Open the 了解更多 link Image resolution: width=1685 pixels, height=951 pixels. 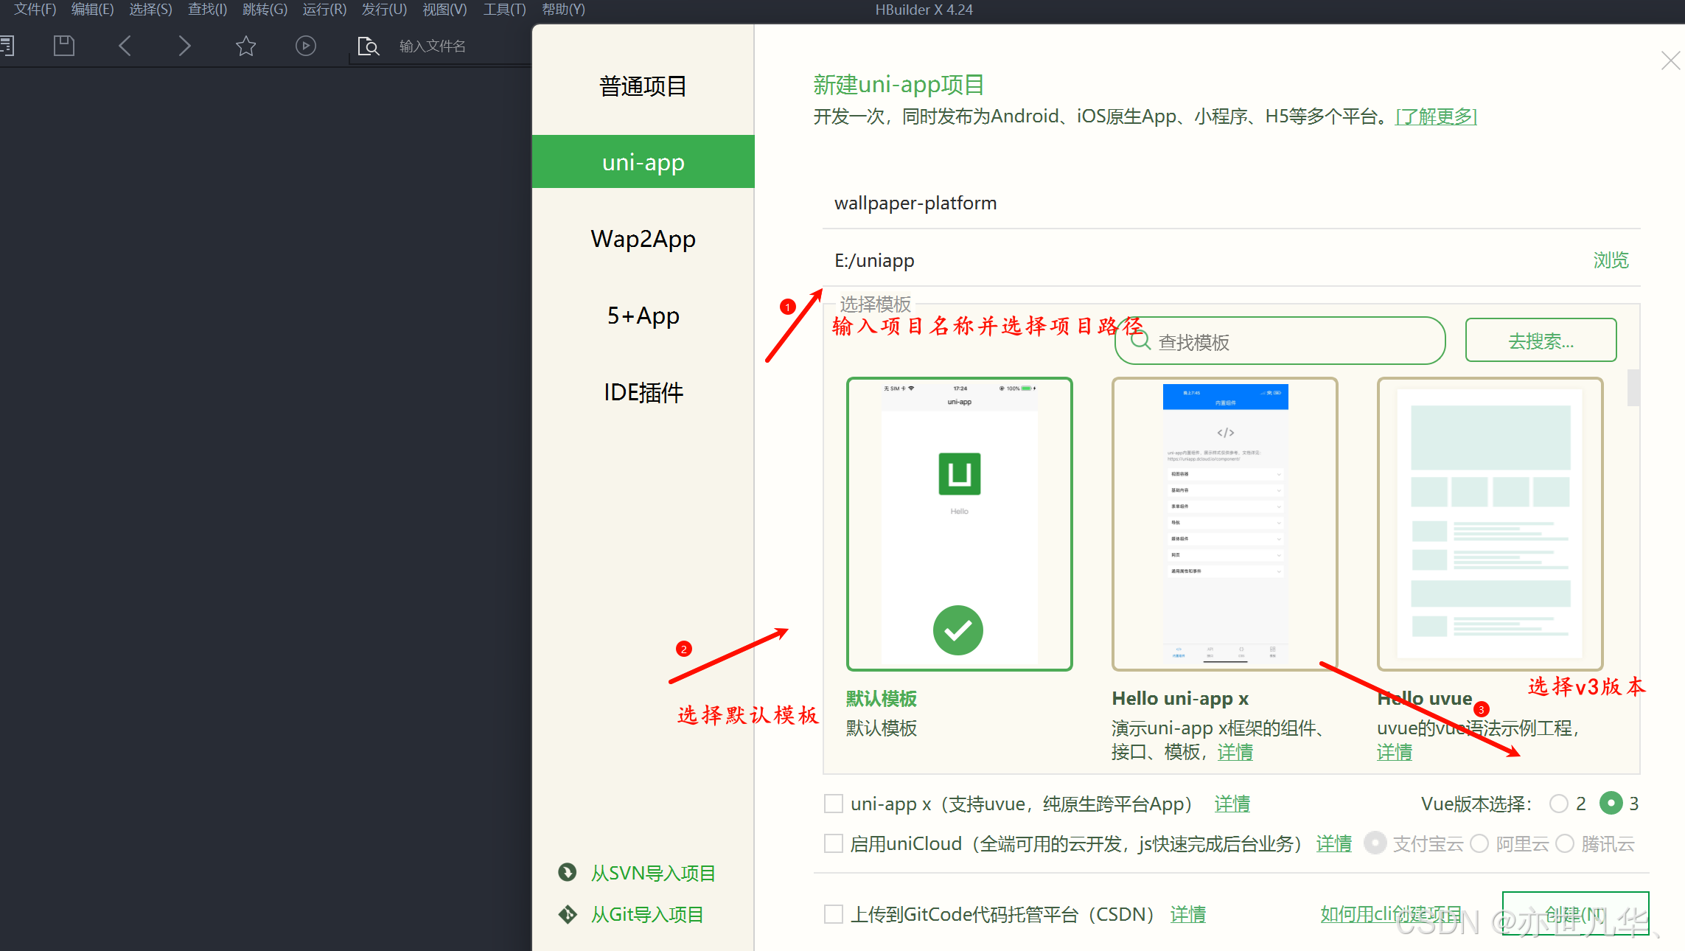click(x=1436, y=116)
